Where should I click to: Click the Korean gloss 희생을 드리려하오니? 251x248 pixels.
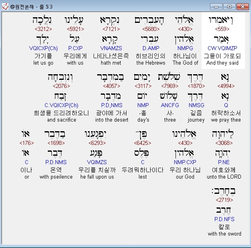point(61,113)
